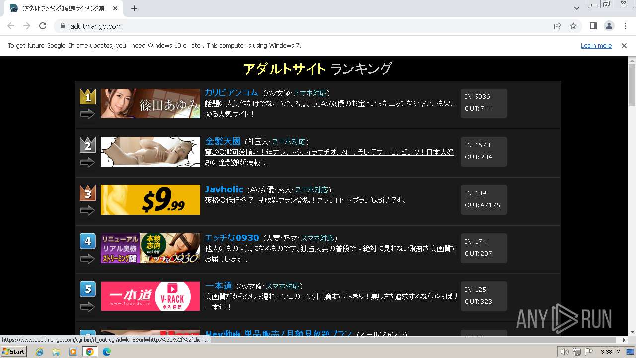Viewport: 636px width, 358px height.
Task: Open the 一本道 link
Action: pos(218,286)
